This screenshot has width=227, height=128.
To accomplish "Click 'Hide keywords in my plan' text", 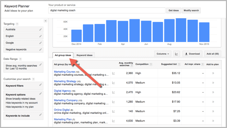I will [x=19, y=107].
